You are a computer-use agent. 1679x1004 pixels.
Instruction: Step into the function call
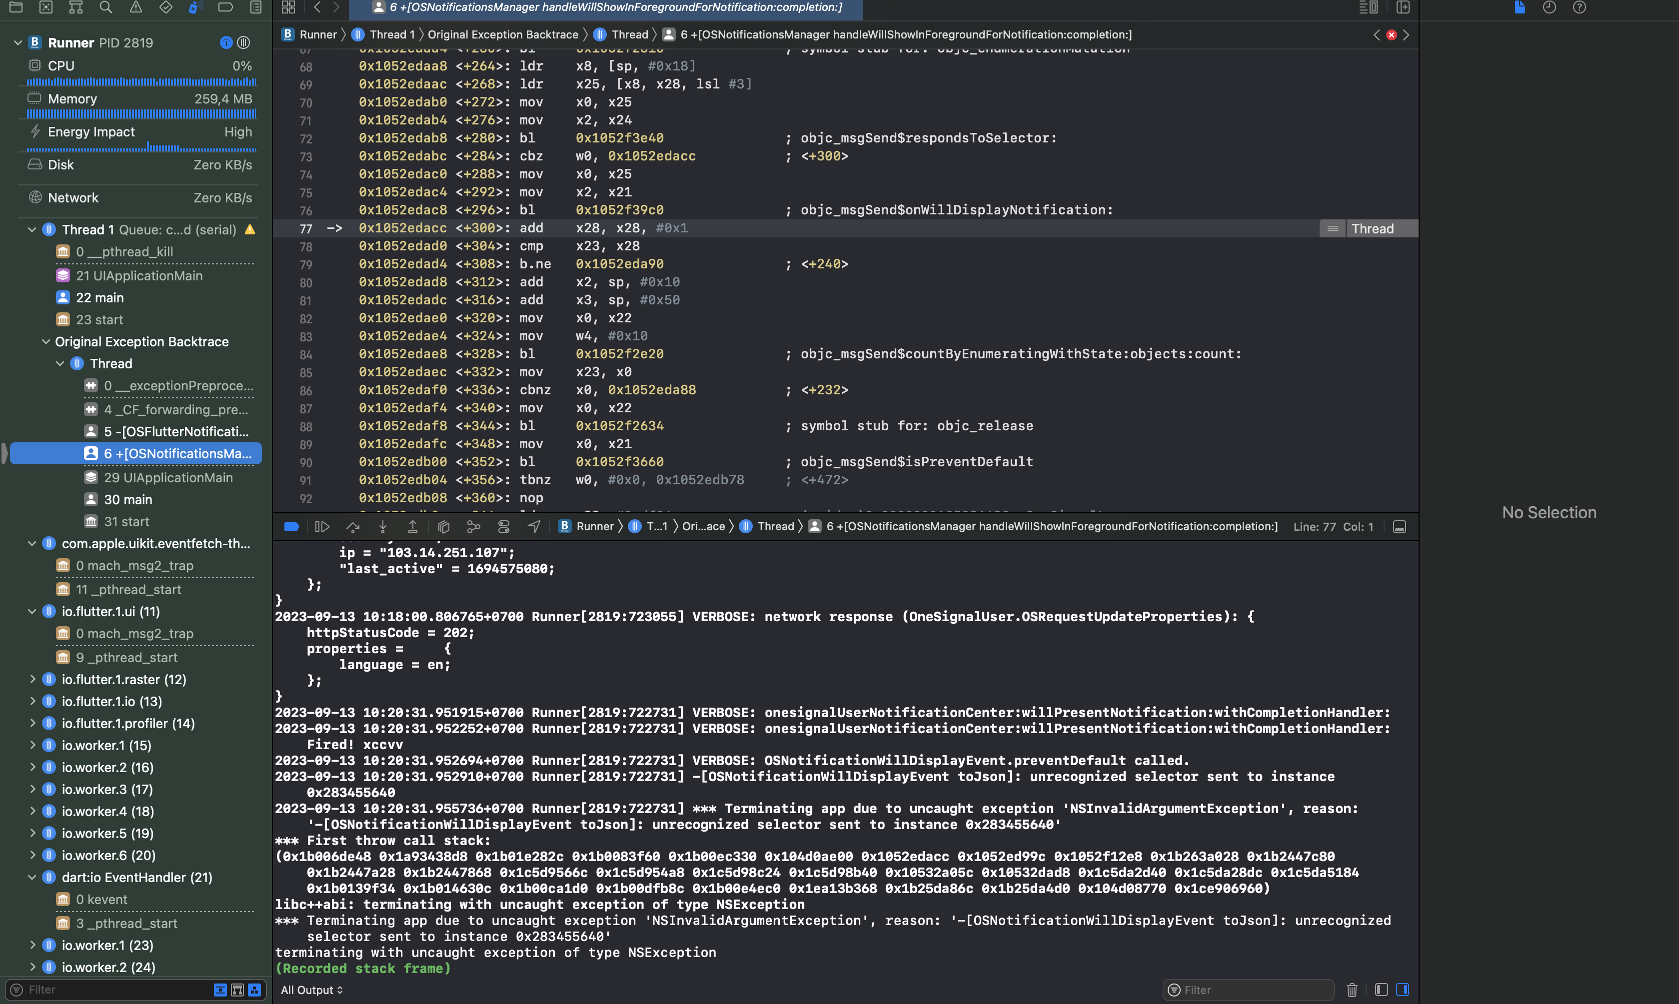(383, 526)
